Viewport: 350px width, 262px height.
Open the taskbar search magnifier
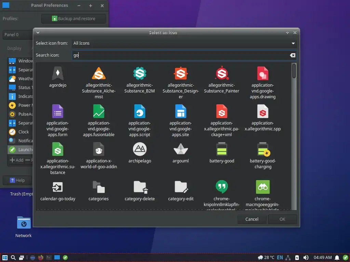tap(13, 258)
